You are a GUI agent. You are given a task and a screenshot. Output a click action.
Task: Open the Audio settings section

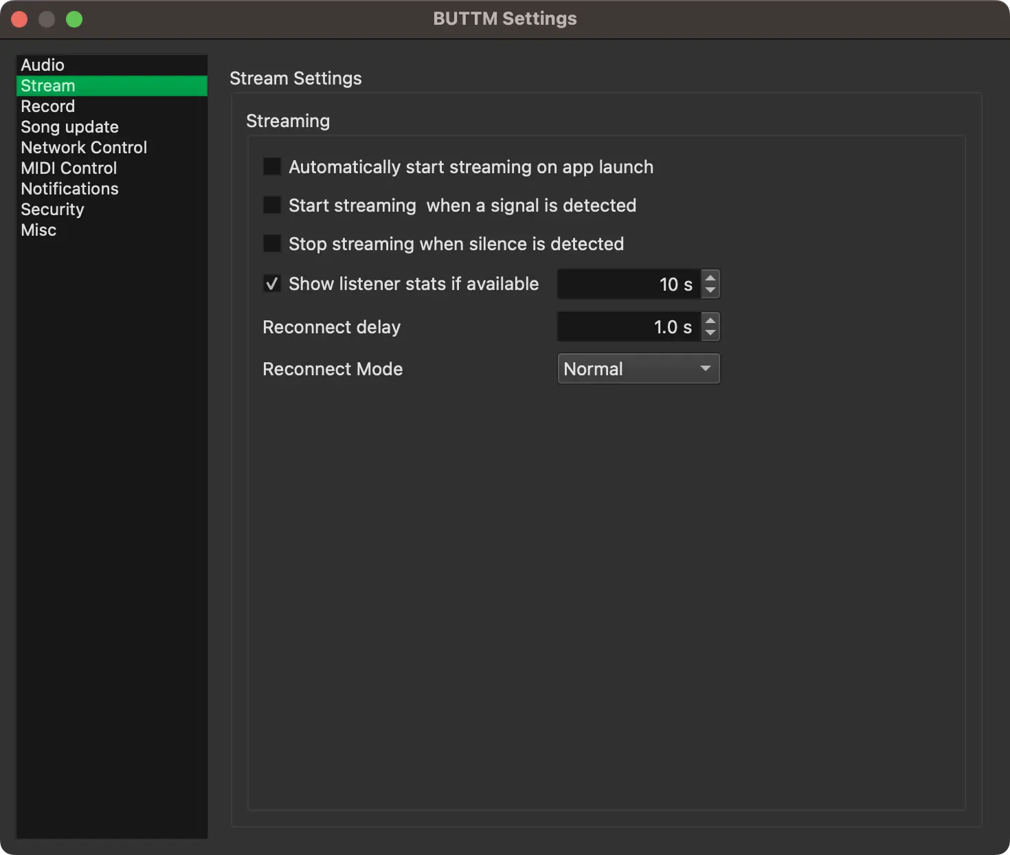(43, 65)
